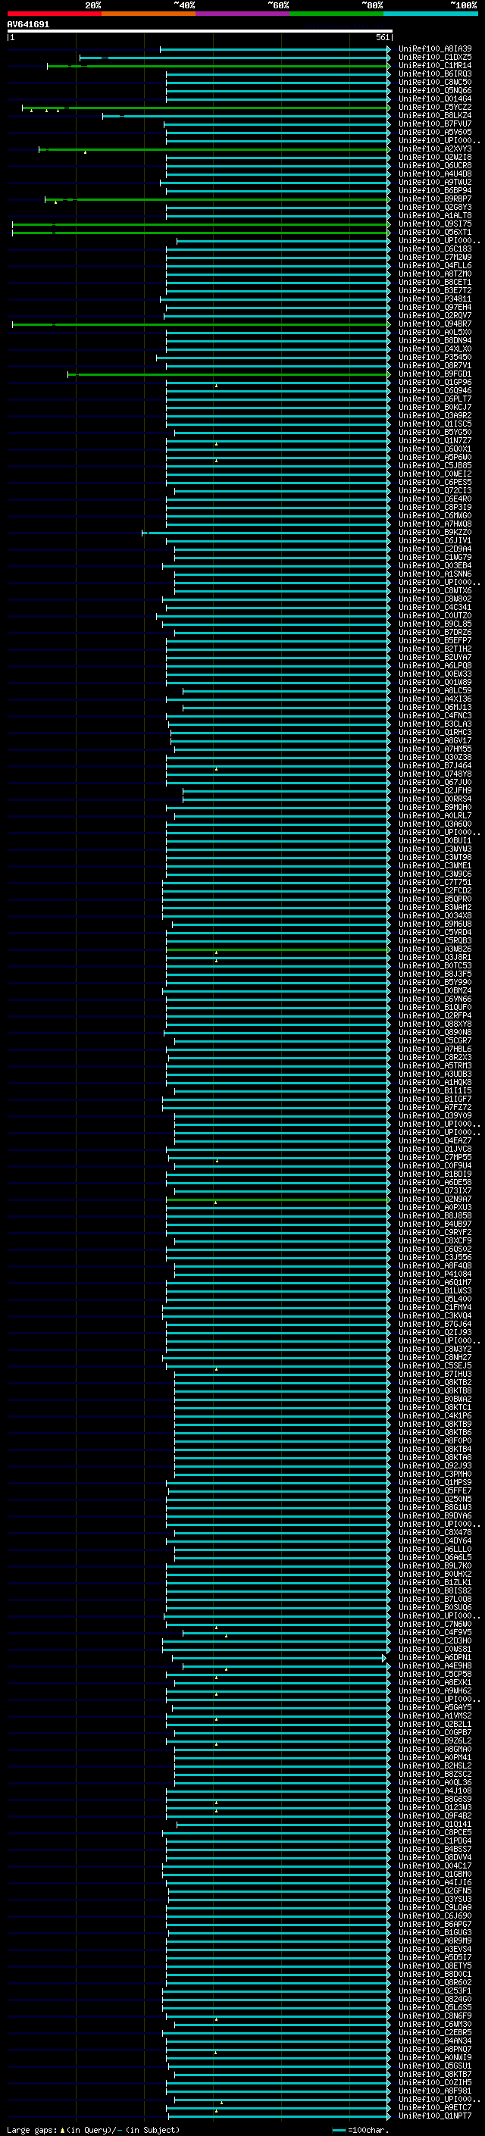Select hit UniRef100_Q56XT1
485x2136 pixels.
pos(434,232)
